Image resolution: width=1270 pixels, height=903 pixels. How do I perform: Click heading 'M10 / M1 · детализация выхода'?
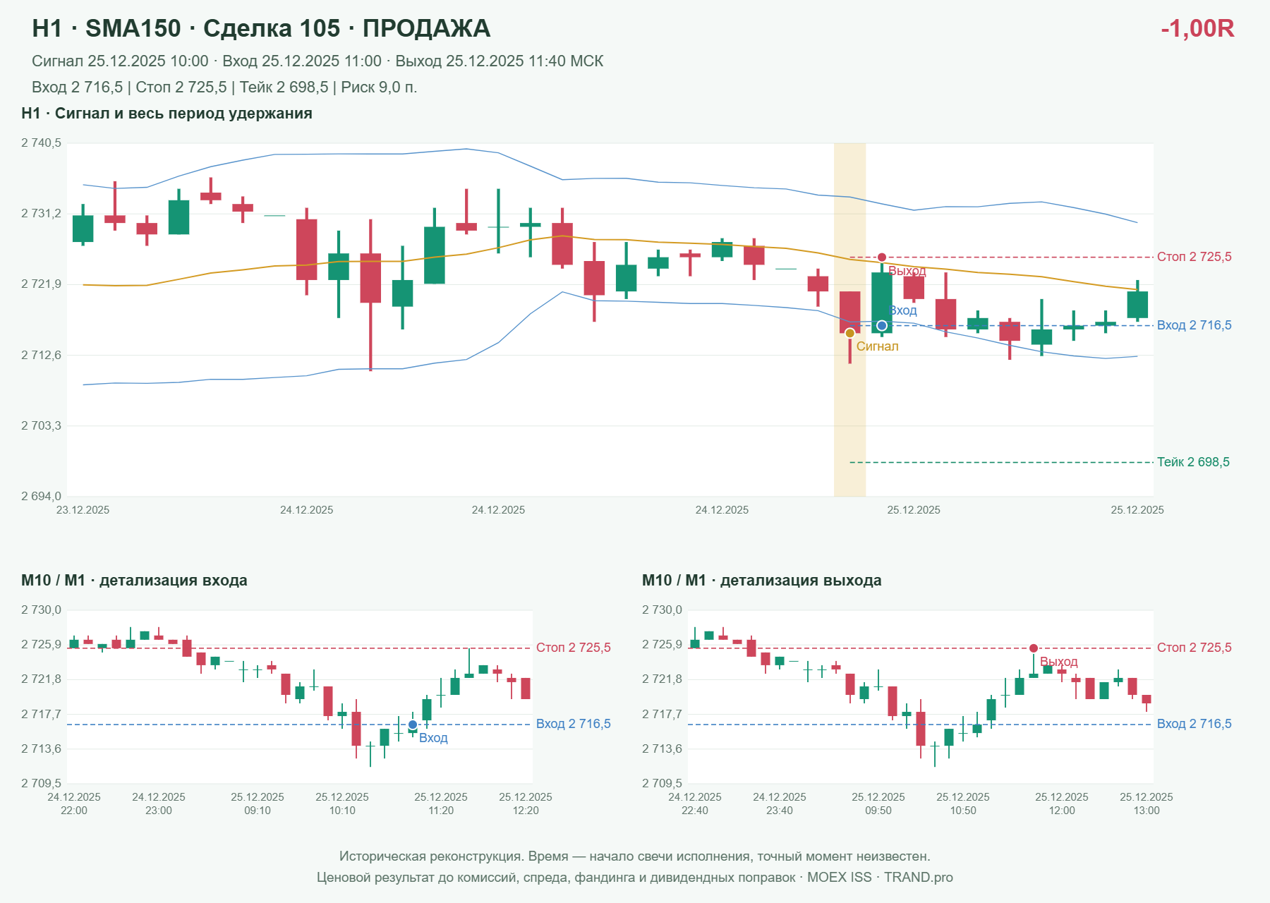762,581
